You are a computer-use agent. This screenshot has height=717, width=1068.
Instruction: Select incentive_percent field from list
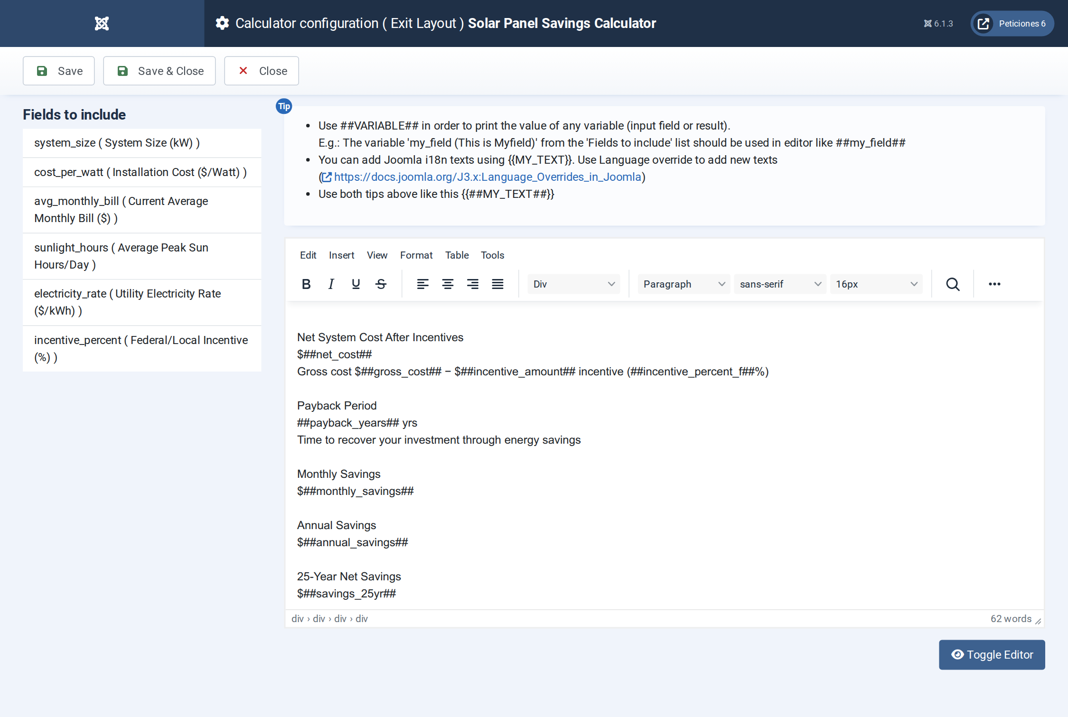point(142,349)
